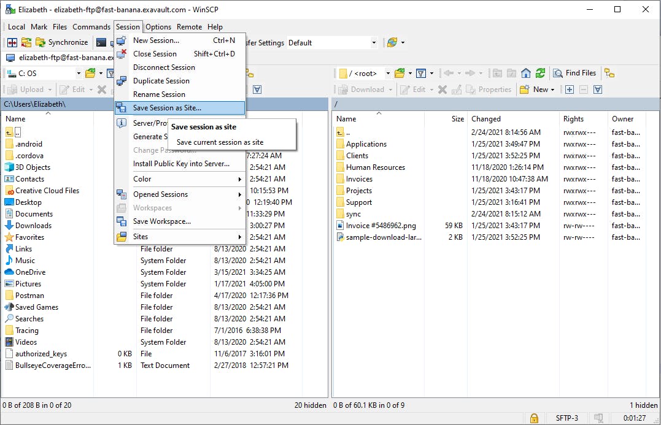661x425 pixels.
Task: Open the remote root path dropdown
Action: click(x=388, y=74)
